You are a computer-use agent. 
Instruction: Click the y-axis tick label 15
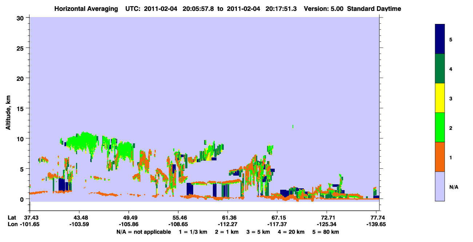coord(21,108)
